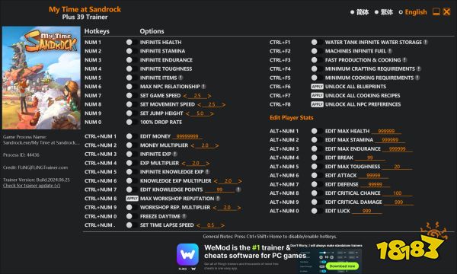Open the Check for trainer update link
Image resolution: width=457 pixels, height=274 pixels.
point(32,186)
